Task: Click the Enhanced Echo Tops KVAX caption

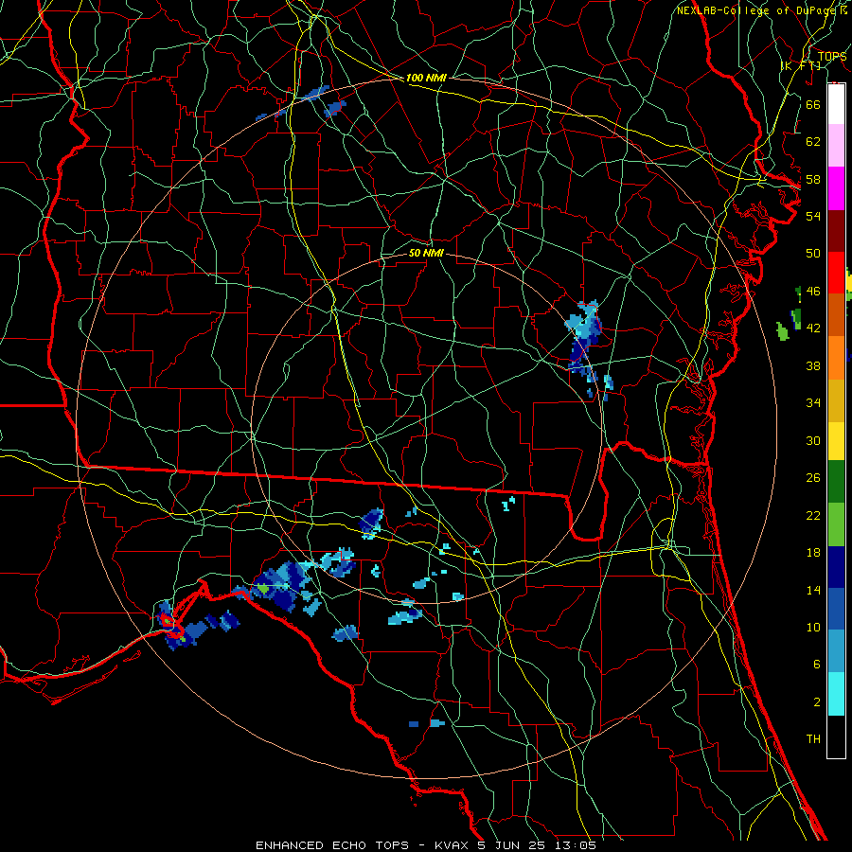Action: 426,845
